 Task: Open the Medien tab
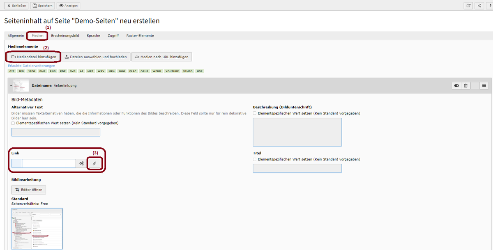37,36
